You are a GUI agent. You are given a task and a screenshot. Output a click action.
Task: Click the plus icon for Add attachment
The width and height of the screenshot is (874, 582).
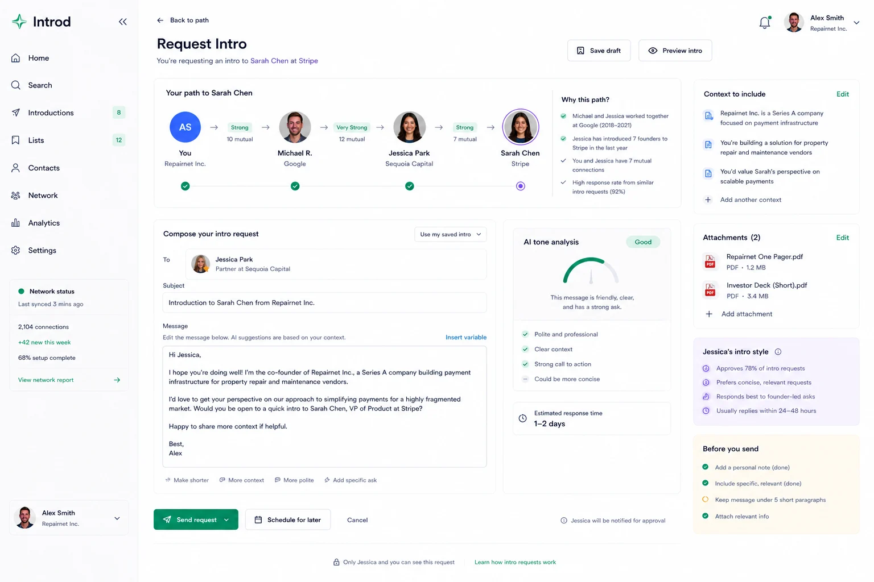click(x=709, y=314)
